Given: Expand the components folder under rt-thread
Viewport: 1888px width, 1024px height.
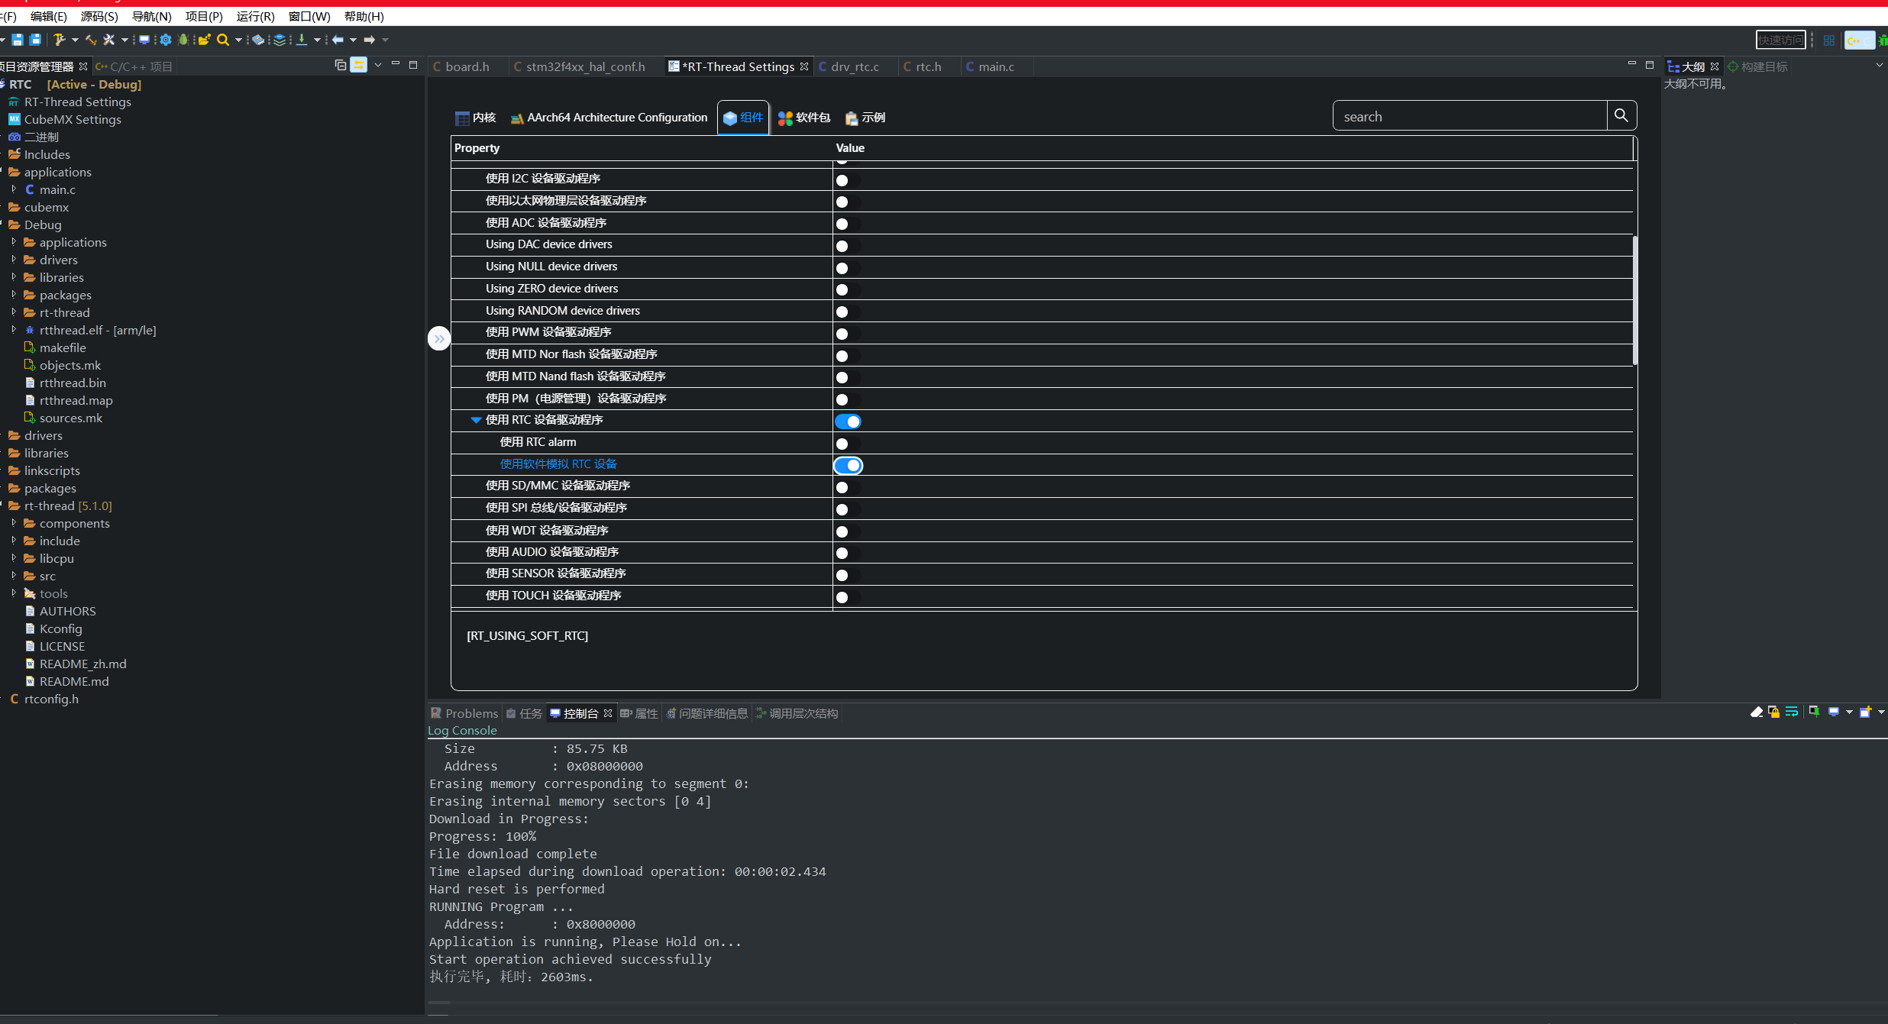Looking at the screenshot, I should (14, 523).
